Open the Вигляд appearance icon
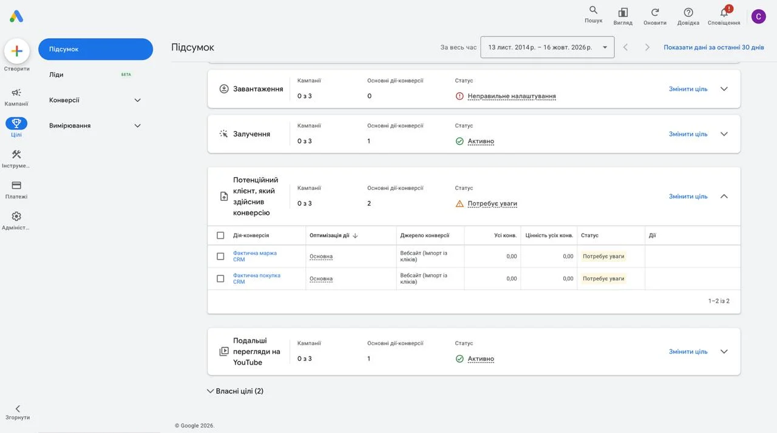 coord(623,12)
